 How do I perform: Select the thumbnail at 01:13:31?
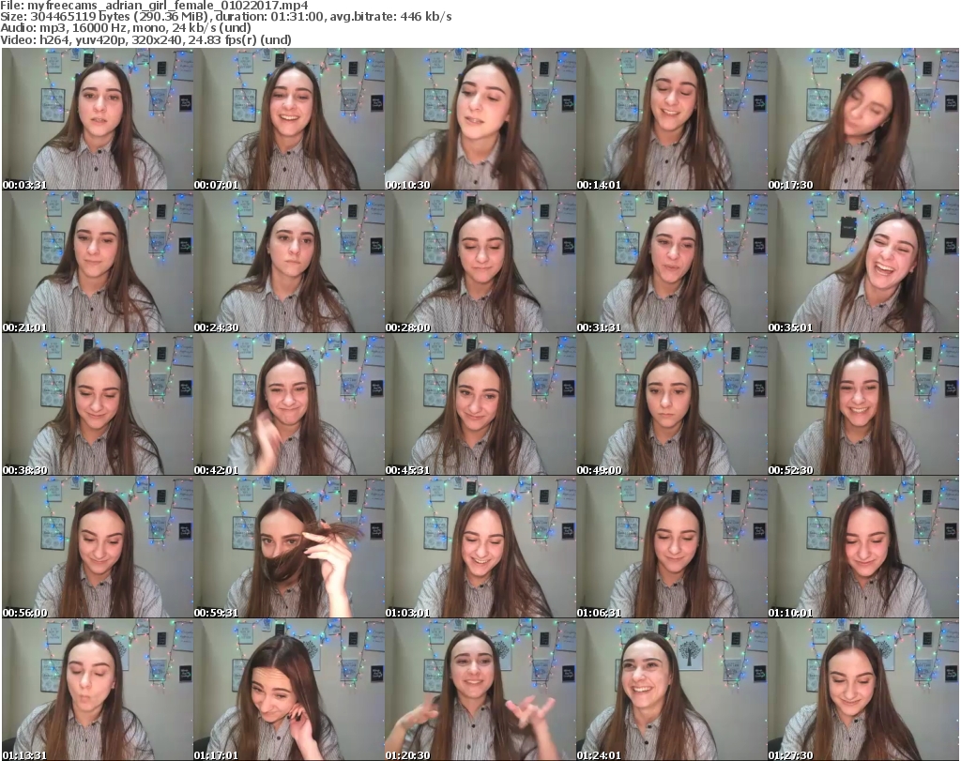coord(98,690)
